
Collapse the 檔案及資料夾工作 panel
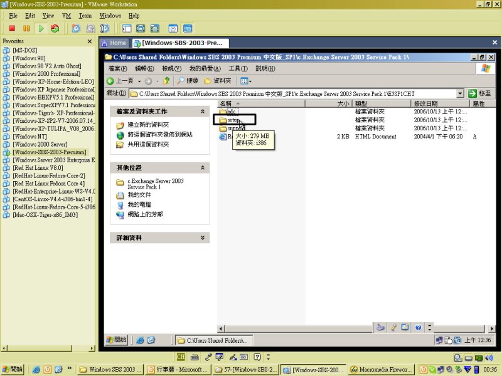click(202, 112)
